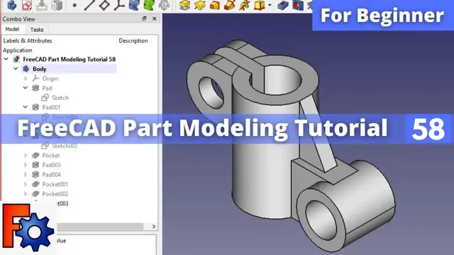This screenshot has height=255, width=454.
Task: Click the Map sketch to face icon
Action: (x=57, y=5)
